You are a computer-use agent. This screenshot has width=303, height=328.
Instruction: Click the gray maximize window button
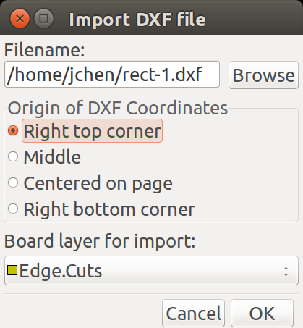(x=43, y=18)
